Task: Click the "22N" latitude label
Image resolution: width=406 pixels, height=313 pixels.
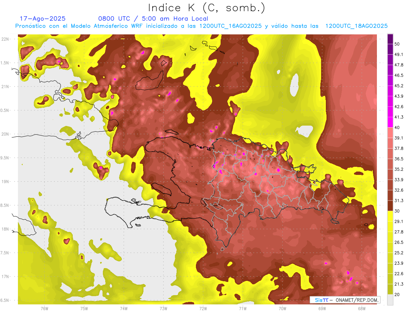Action: click(x=5, y=39)
